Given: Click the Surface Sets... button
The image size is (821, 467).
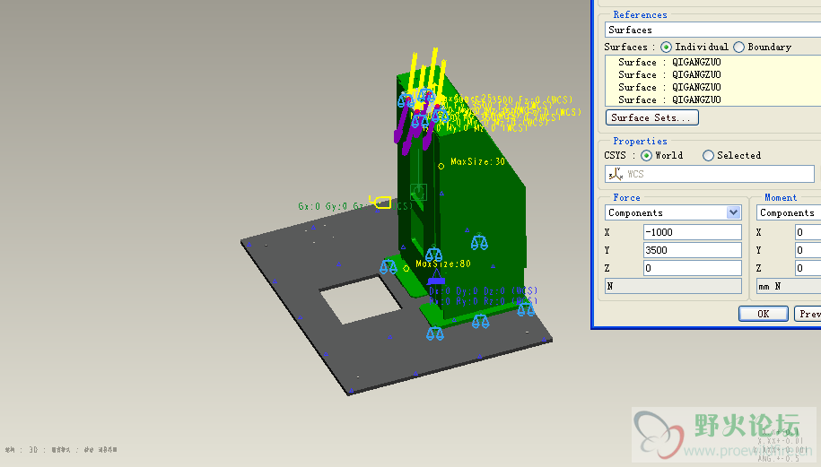Looking at the screenshot, I should point(652,117).
